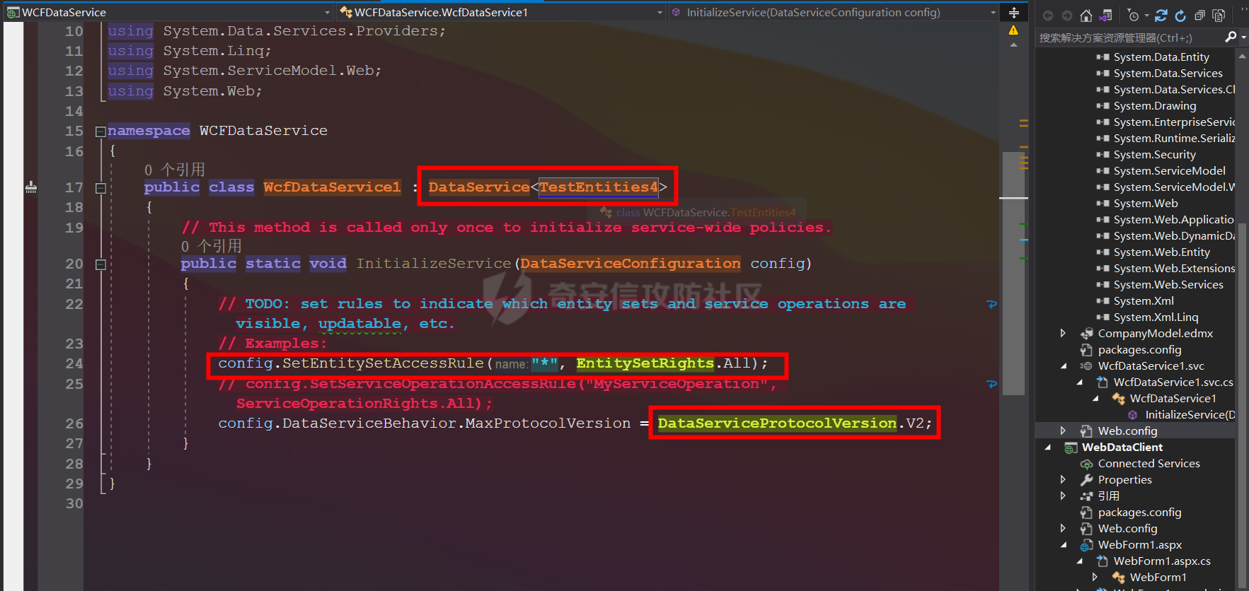The image size is (1249, 591).
Task: Expand the CompanyModel.edmx node
Action: [1063, 333]
